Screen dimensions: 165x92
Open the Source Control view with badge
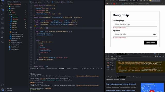click(2, 9)
